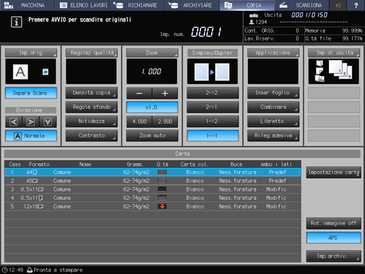This screenshot has height=274, width=365.
Task: Click the folding output icons
Action: pos(320,71)
